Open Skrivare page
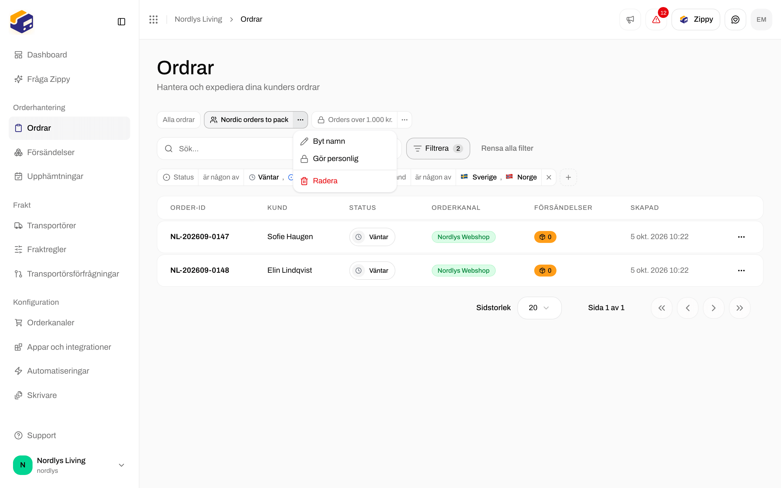The image size is (781, 488). (x=69, y=395)
